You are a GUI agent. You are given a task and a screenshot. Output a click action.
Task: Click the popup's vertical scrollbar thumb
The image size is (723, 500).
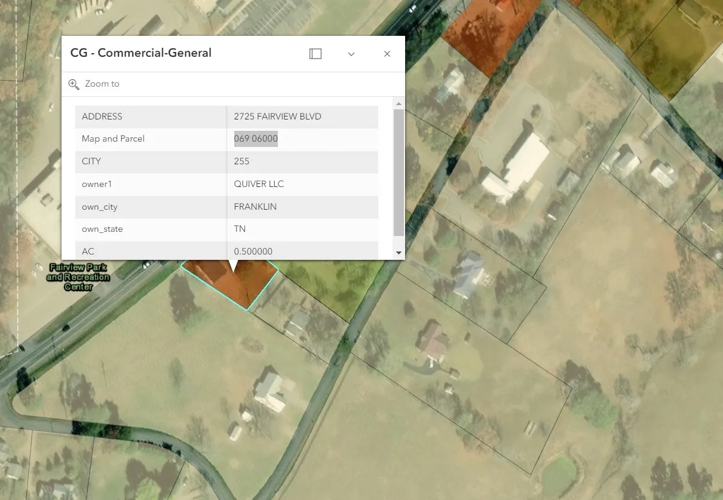tap(399, 172)
